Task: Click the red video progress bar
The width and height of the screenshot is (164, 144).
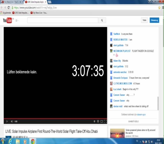Action: coord(55,119)
